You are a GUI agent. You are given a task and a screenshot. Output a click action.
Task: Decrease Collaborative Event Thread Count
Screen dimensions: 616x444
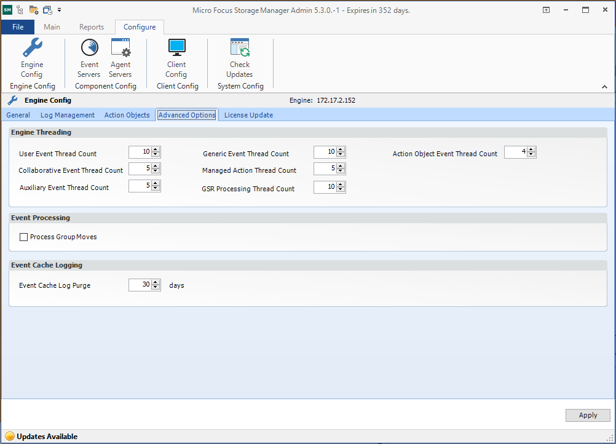click(x=156, y=171)
